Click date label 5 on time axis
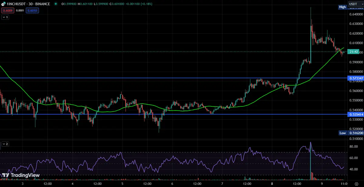Screen dimensions: 364x187 (x=122, y=184)
